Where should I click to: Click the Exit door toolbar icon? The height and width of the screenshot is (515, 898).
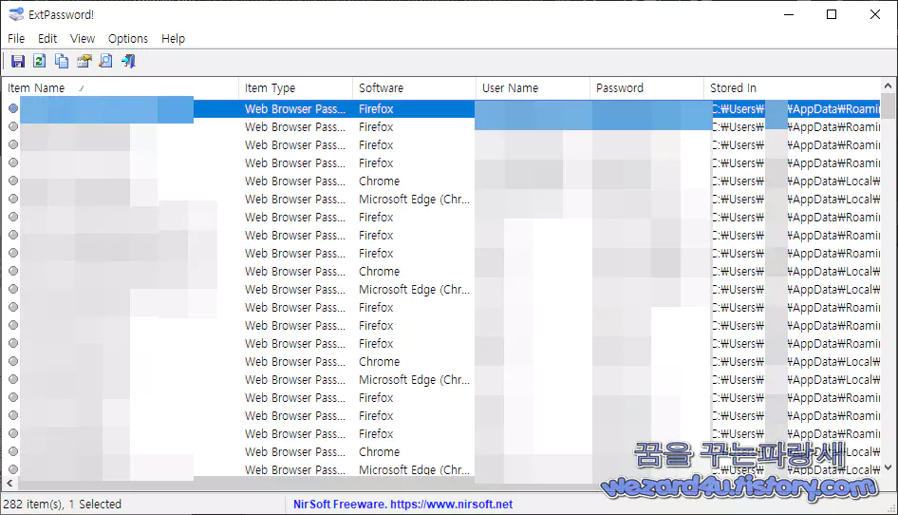128,61
